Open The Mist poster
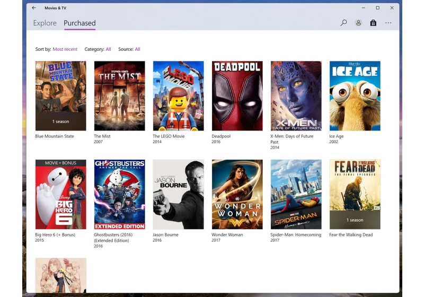This screenshot has height=297, width=424. (120, 96)
